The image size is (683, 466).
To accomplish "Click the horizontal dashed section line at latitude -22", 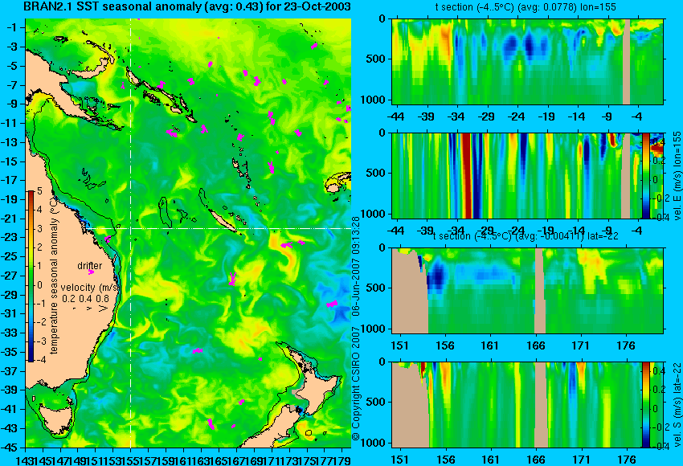I will [218, 228].
